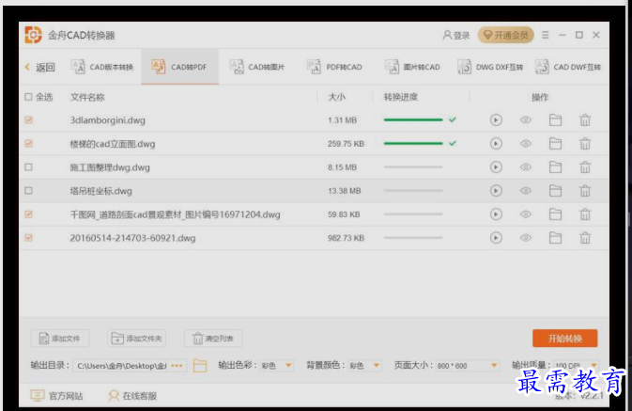Click progress bar of 3dlamborgini.dwg
Screen dimensions: 632x411
(413, 119)
